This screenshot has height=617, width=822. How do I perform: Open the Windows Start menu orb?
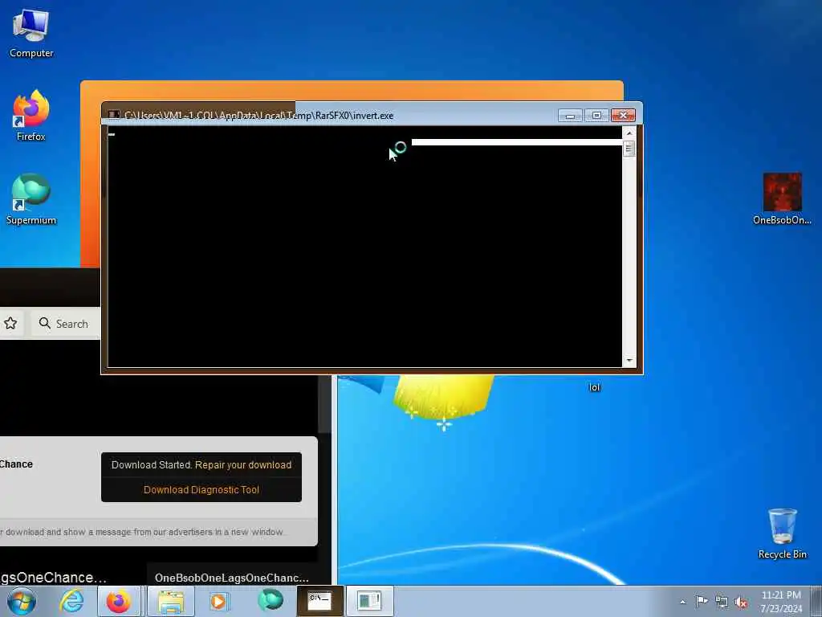coord(22,601)
